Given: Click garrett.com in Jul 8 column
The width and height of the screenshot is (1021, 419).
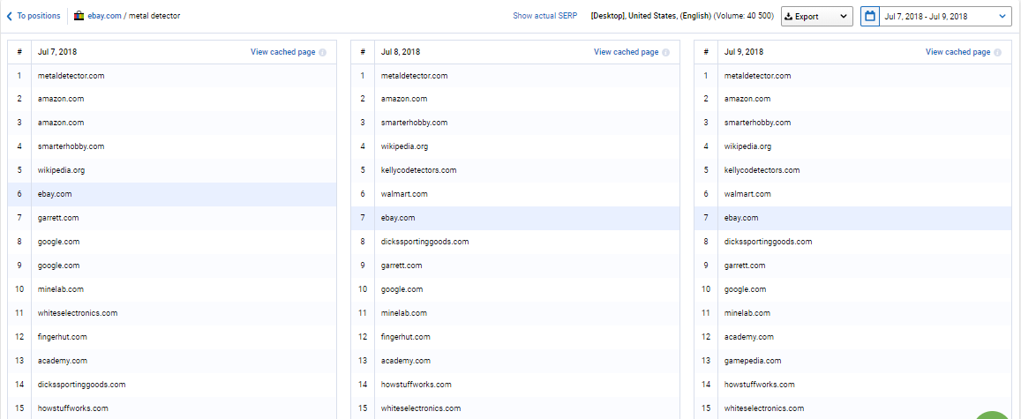Looking at the screenshot, I should [402, 266].
